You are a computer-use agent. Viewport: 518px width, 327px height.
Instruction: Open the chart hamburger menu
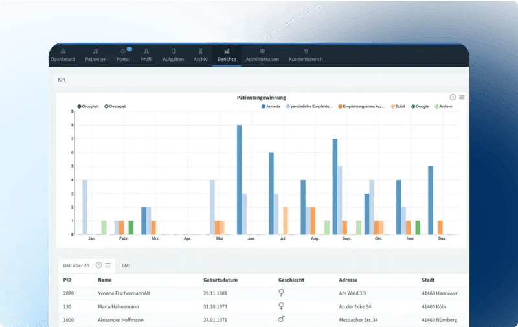click(x=462, y=97)
